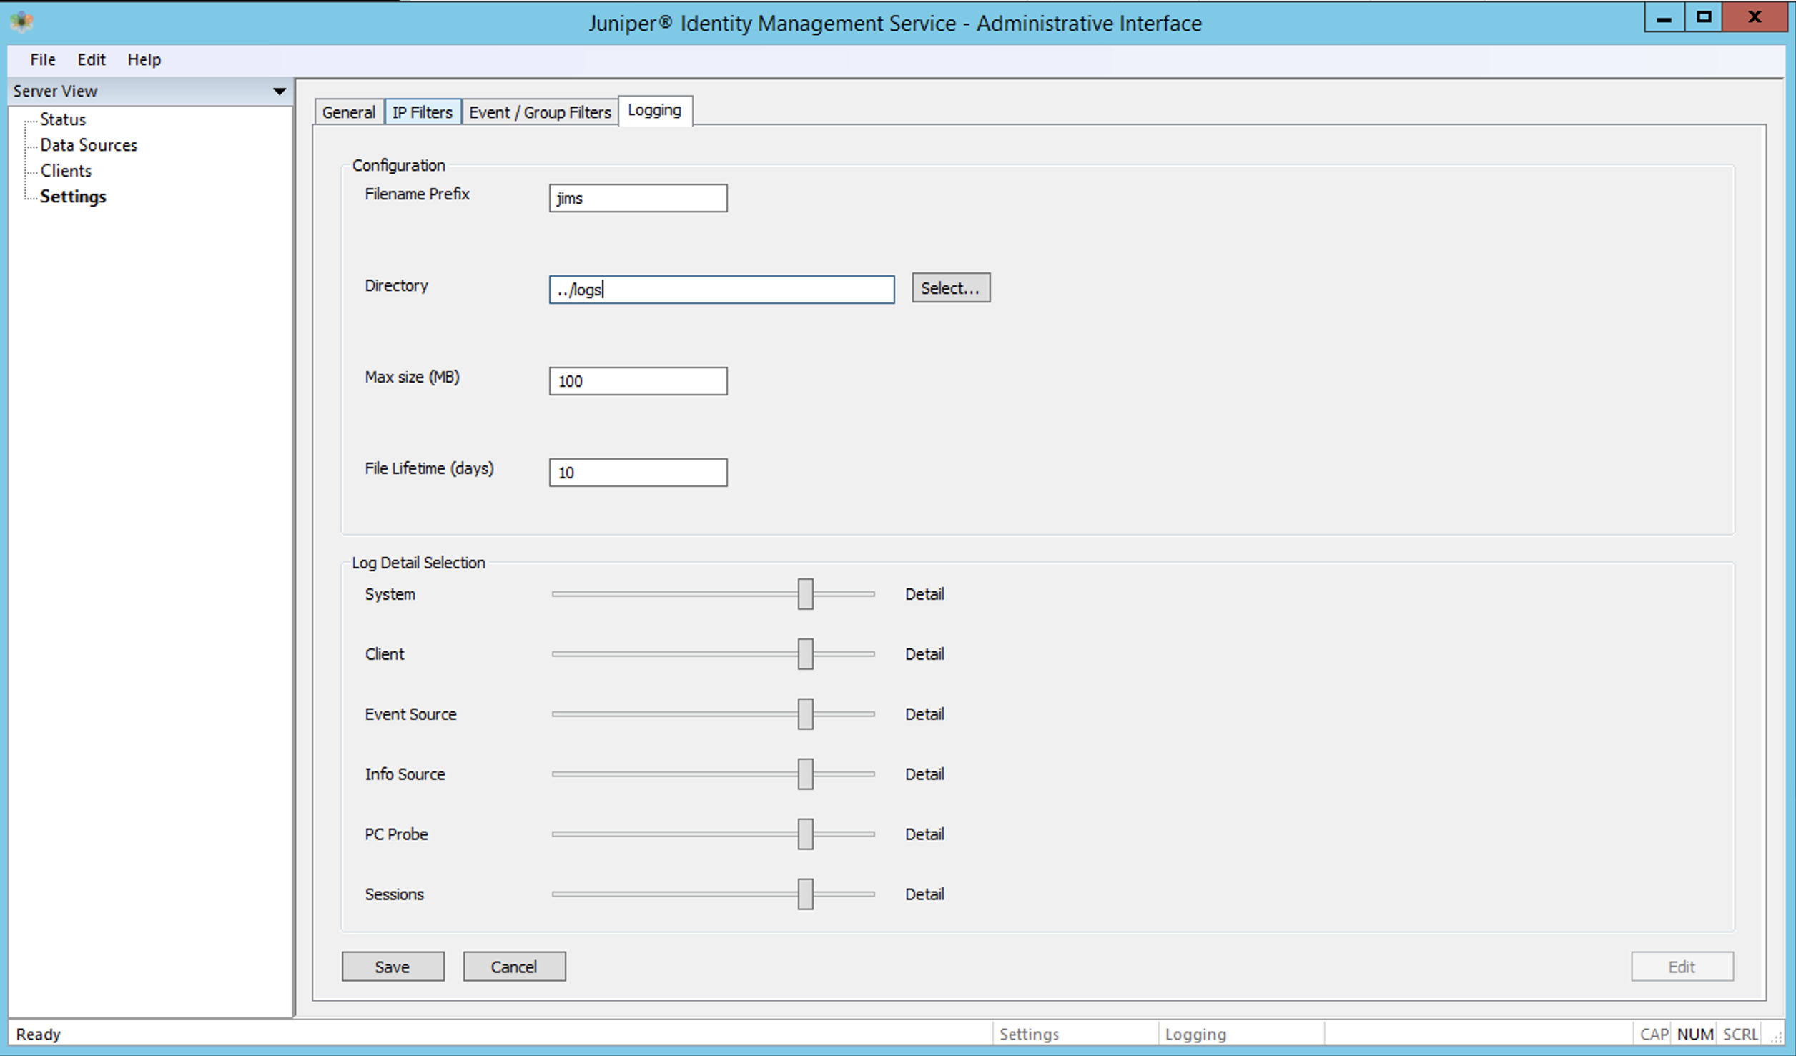Maximize the Administrative Interface window
The image size is (1796, 1056).
[x=1704, y=17]
